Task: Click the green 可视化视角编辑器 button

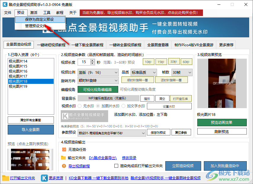Action: click(x=97, y=89)
